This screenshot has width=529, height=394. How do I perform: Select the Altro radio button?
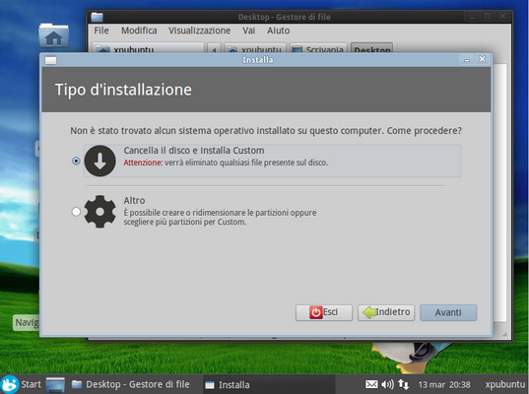point(76,212)
